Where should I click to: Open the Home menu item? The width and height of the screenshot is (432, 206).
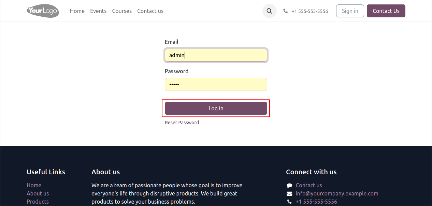(x=77, y=11)
